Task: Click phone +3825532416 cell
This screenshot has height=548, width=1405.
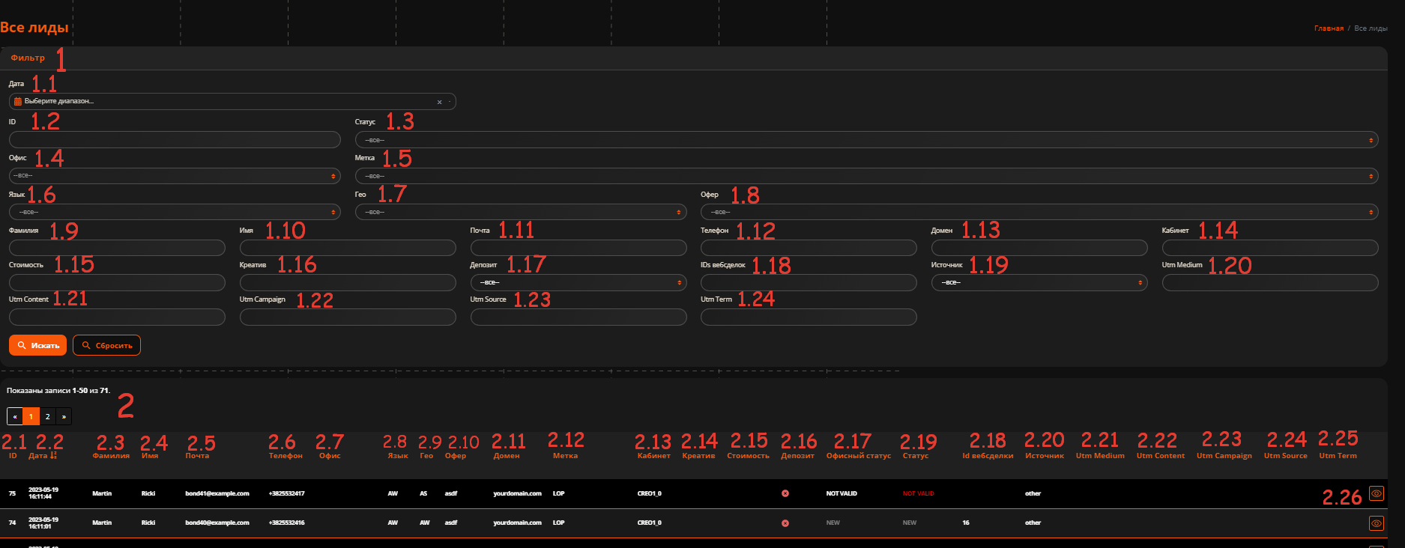Action: (286, 523)
